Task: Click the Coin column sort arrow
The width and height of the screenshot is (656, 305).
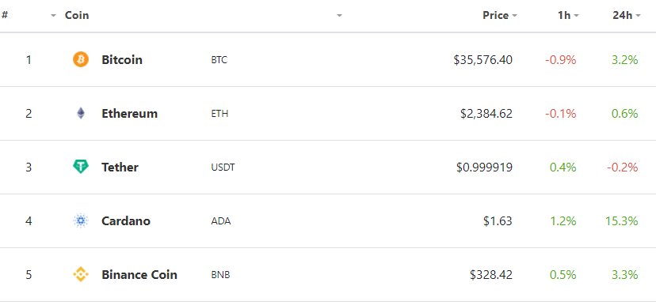Action: click(x=339, y=16)
